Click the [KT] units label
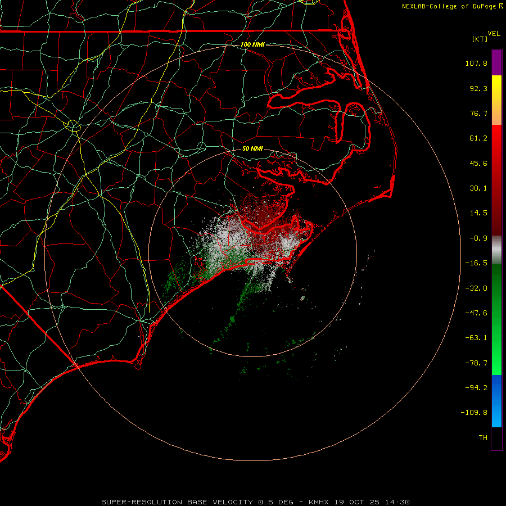The width and height of the screenshot is (506, 506). point(480,39)
